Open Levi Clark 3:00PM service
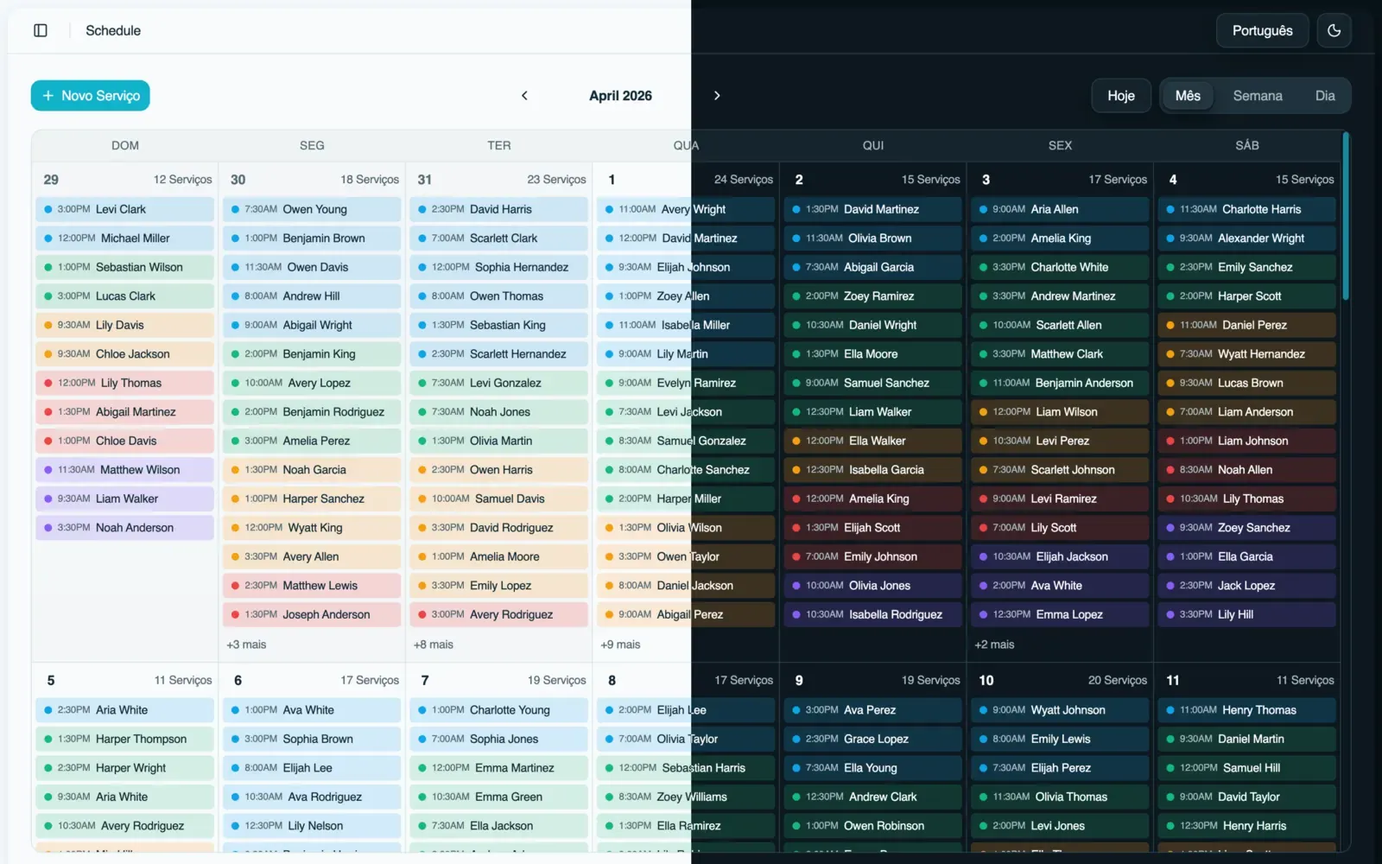Viewport: 1382px width, 864px height. (124, 209)
